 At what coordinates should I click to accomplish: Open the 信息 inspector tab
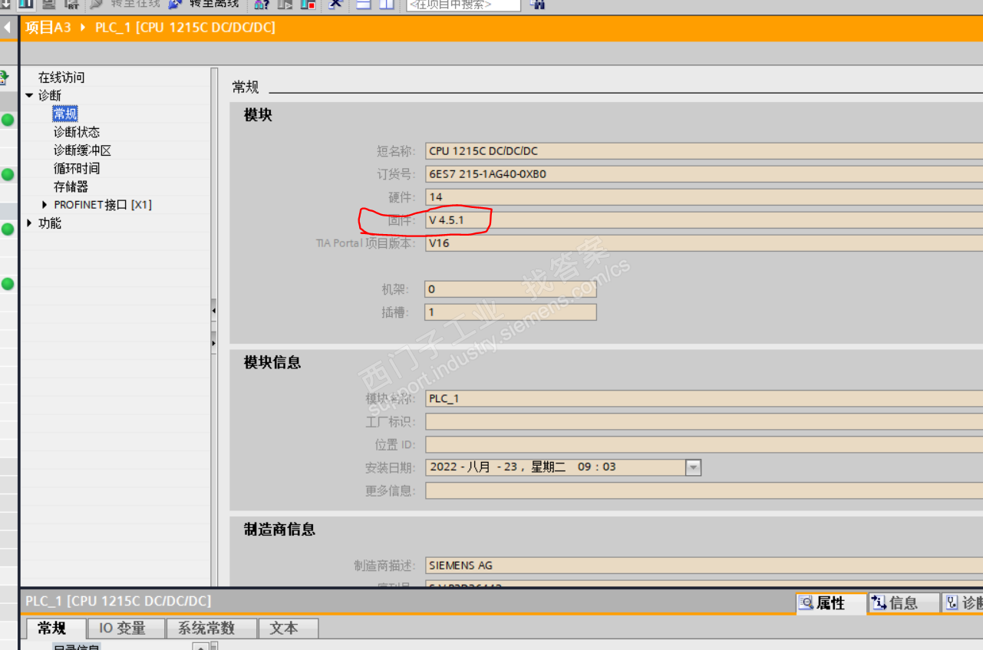point(903,603)
